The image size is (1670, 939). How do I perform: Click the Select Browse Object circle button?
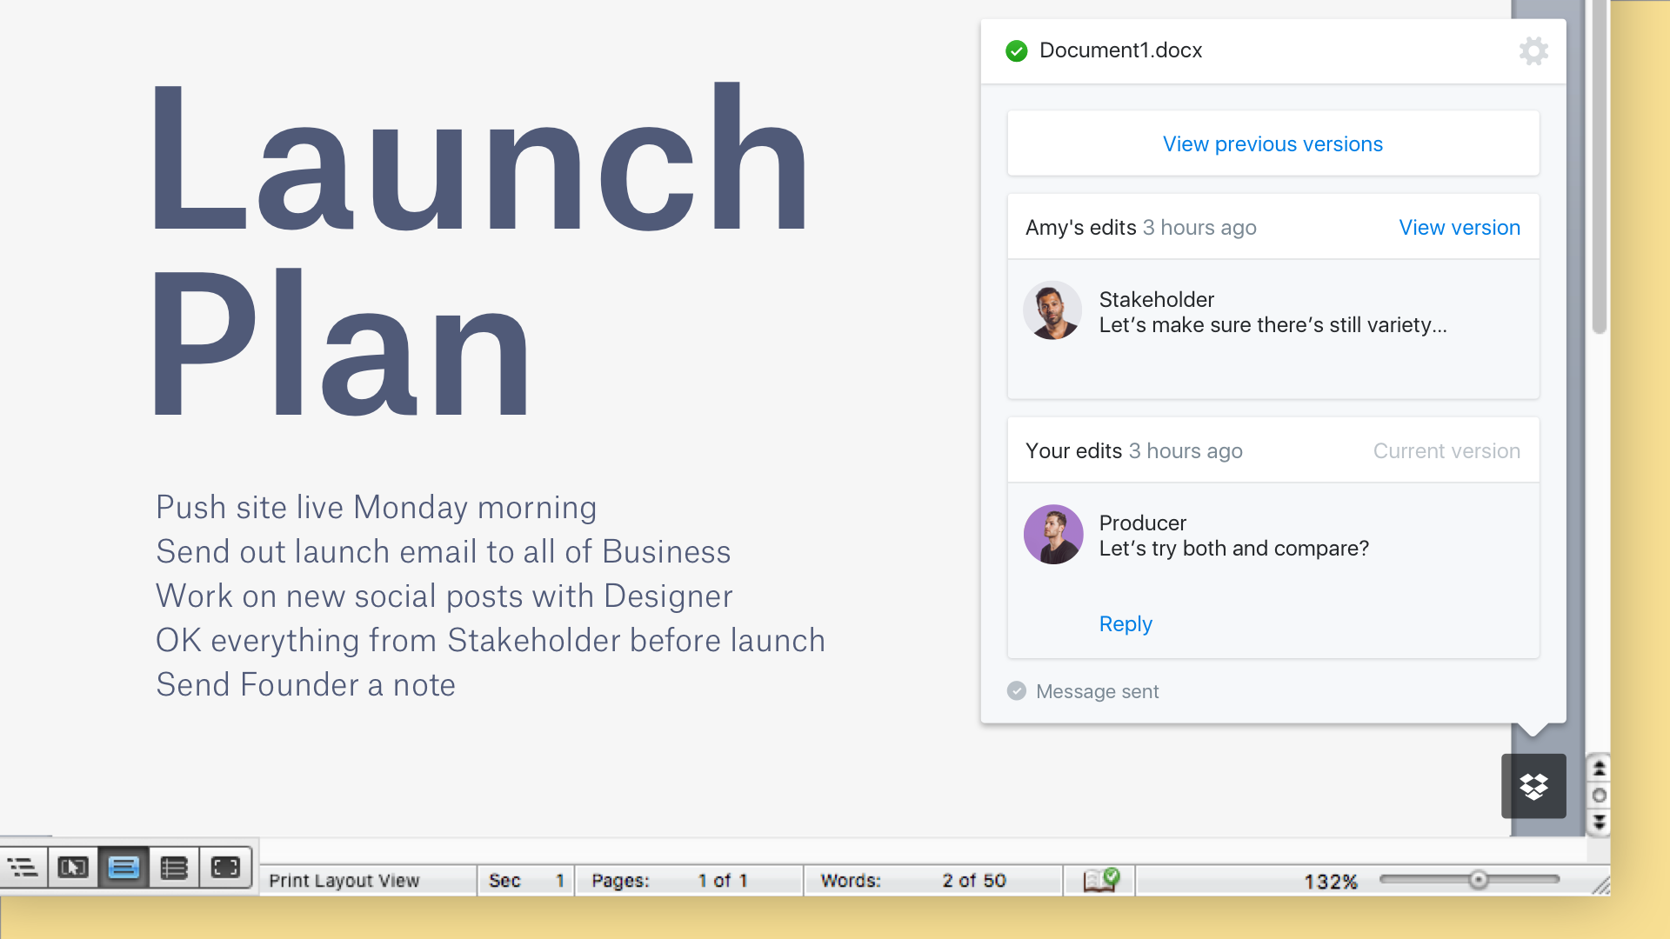(1599, 795)
